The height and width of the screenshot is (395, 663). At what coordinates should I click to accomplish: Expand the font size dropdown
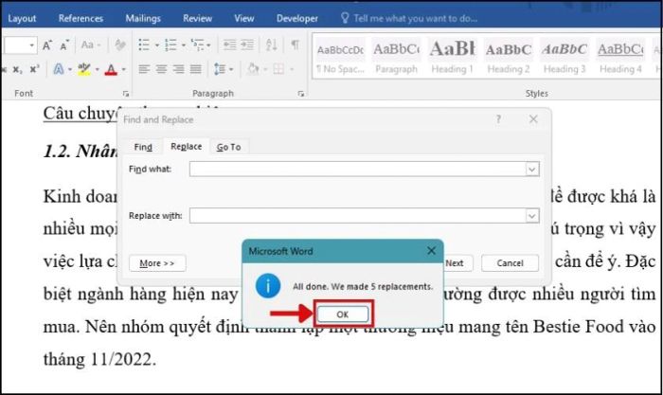pyautogui.click(x=31, y=45)
